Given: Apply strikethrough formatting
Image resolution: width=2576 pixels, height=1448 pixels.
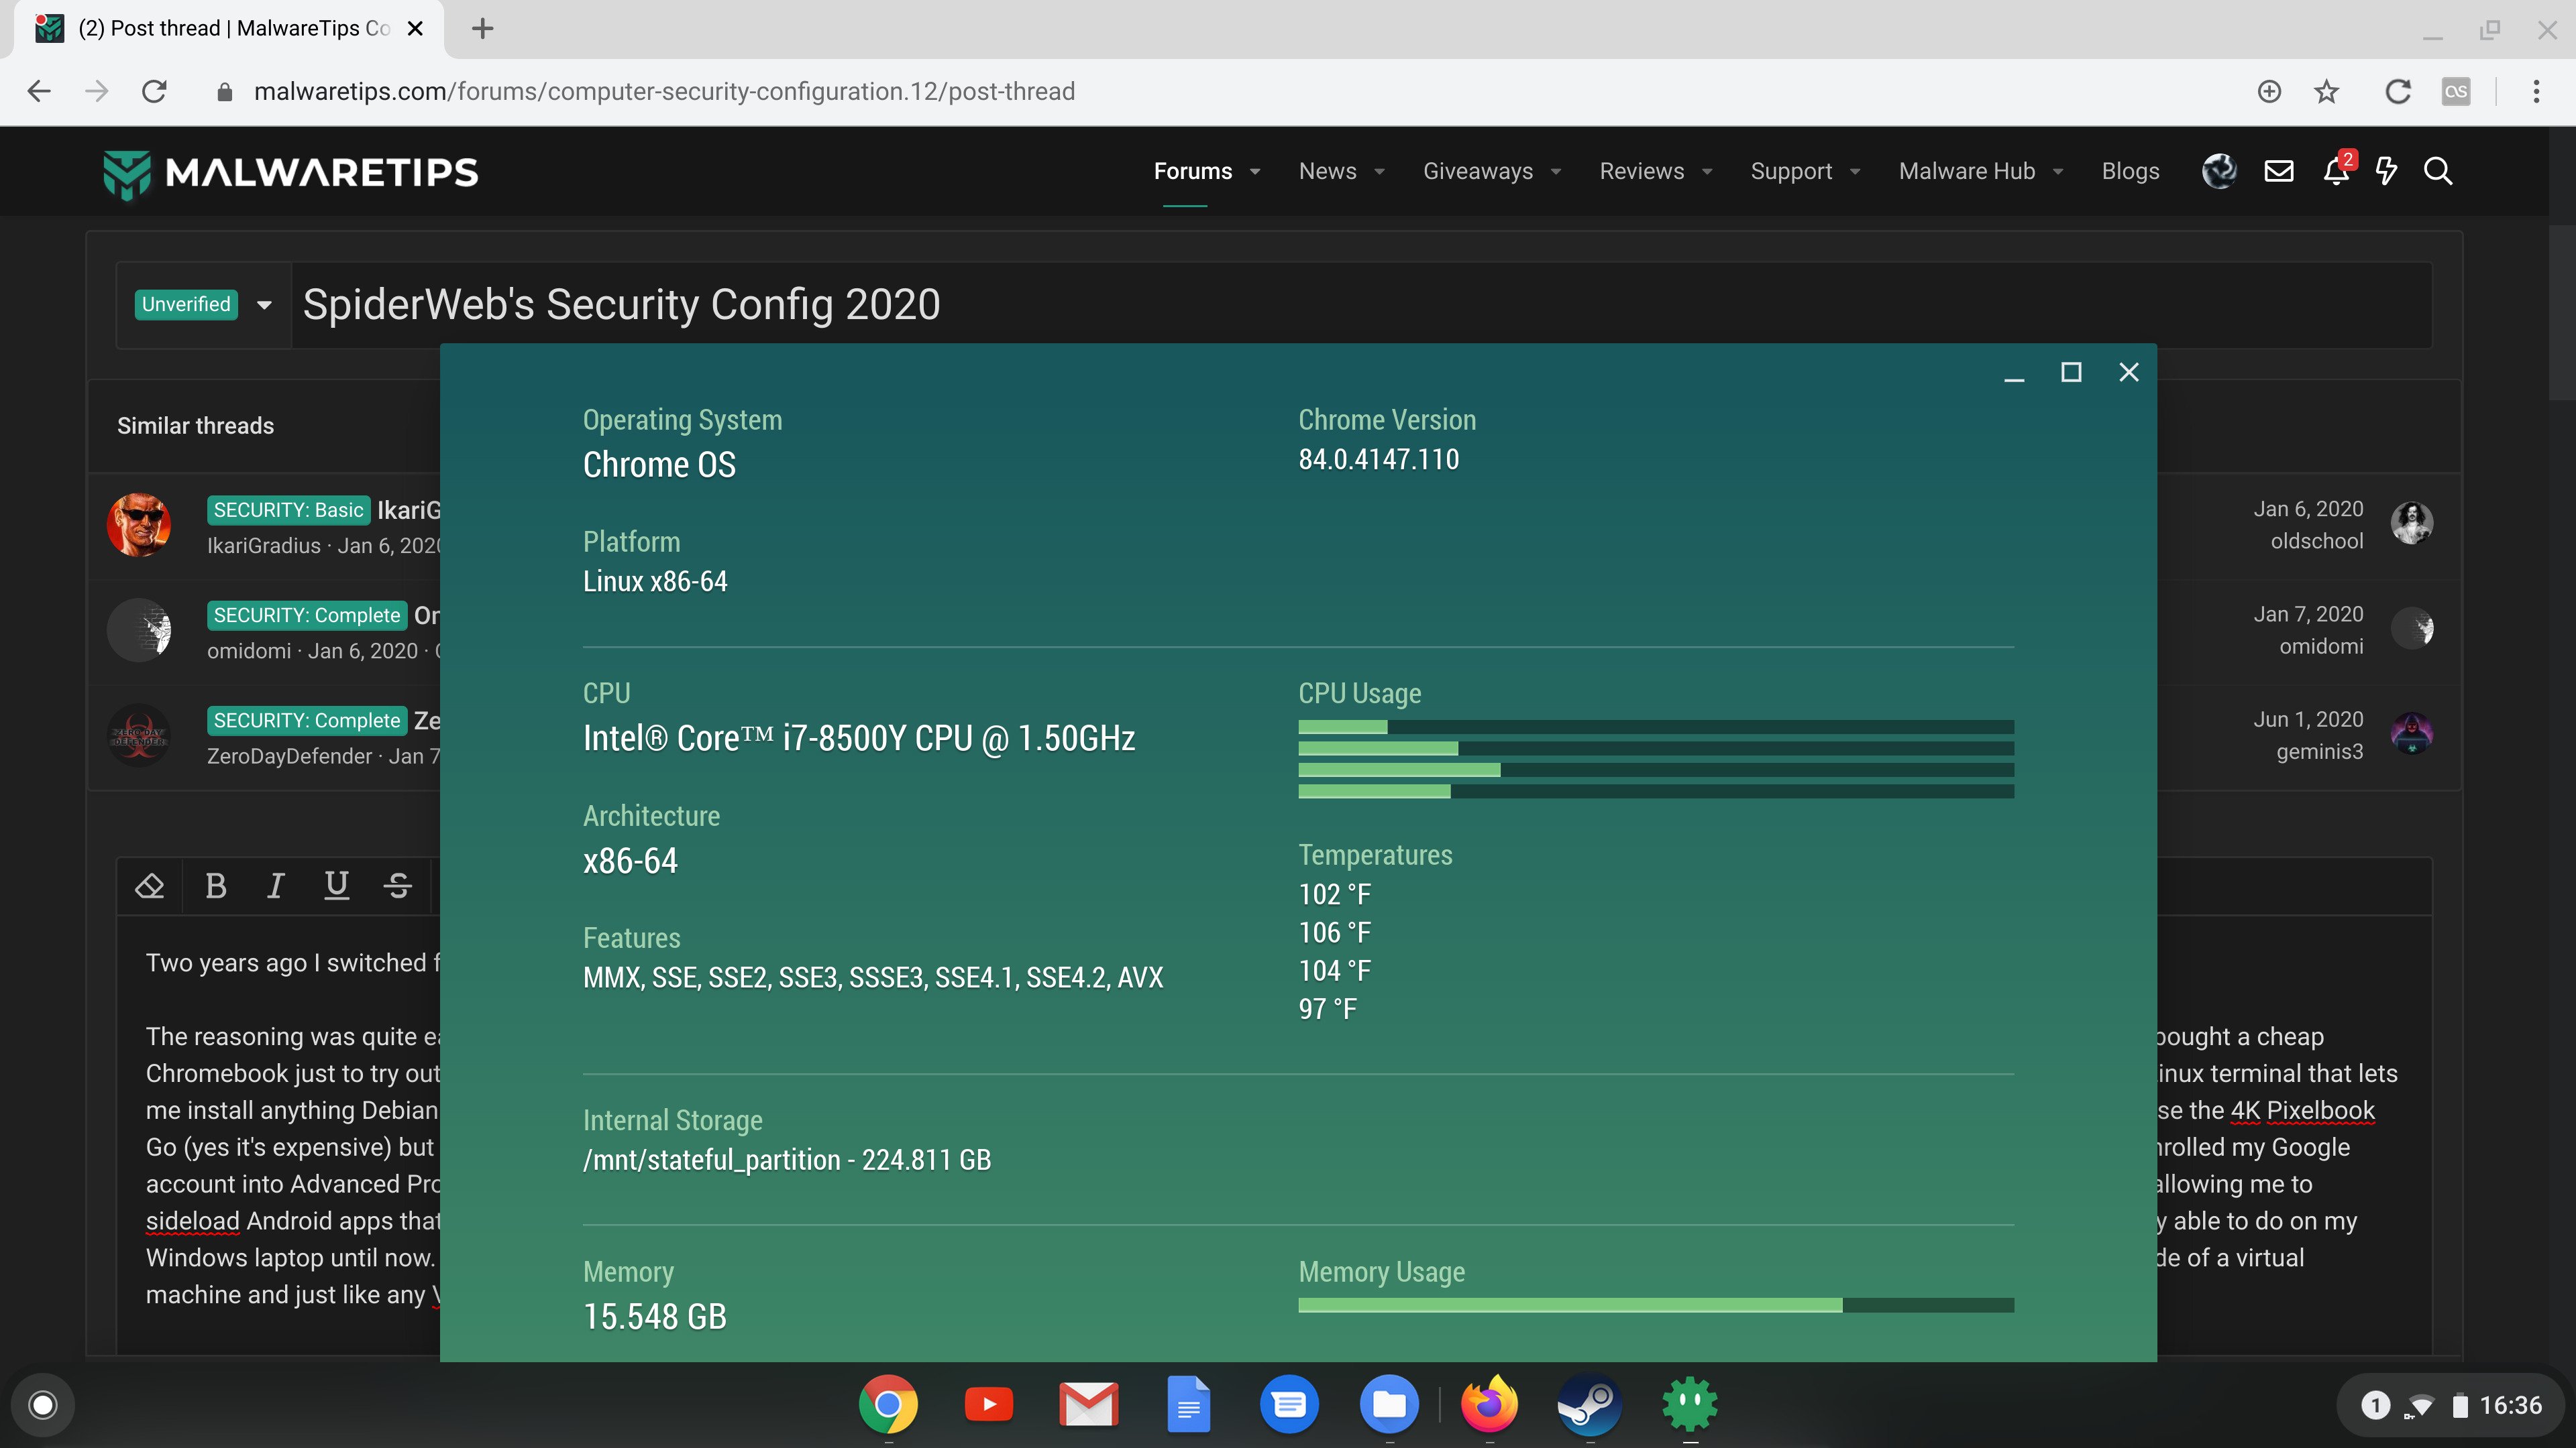Looking at the screenshot, I should click(x=398, y=886).
